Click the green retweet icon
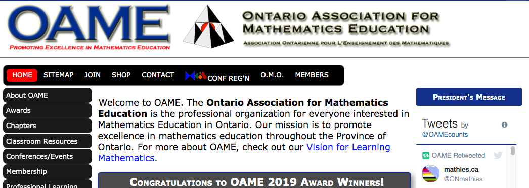 click(426, 155)
